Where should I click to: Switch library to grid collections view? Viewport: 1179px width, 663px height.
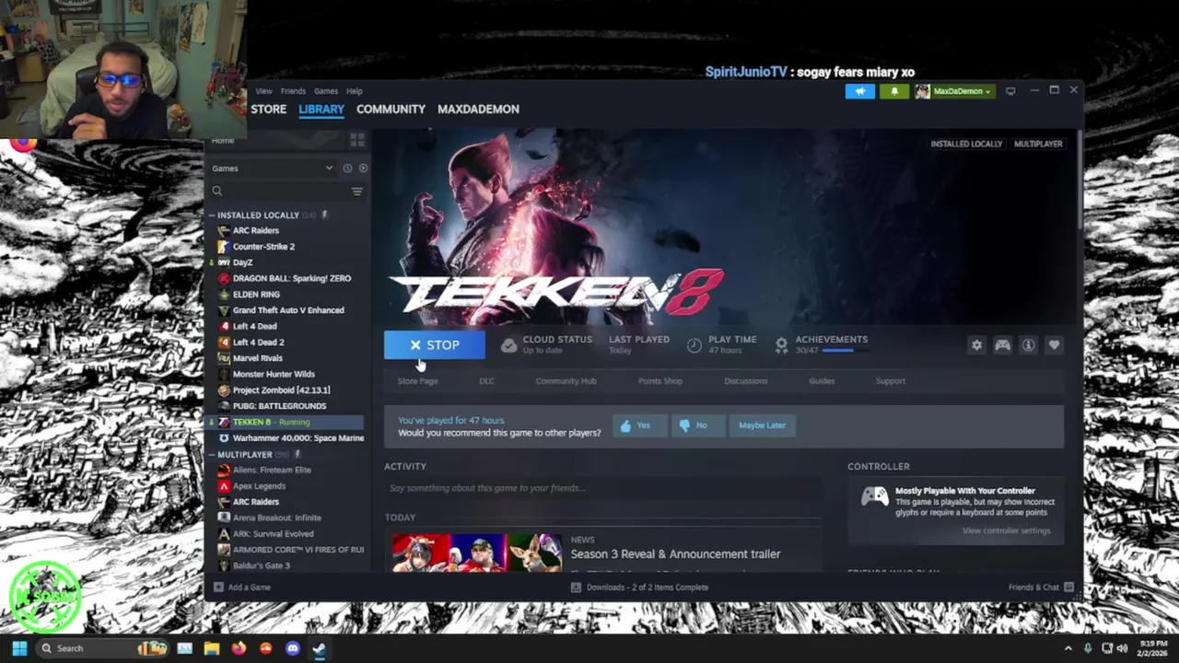click(x=356, y=140)
